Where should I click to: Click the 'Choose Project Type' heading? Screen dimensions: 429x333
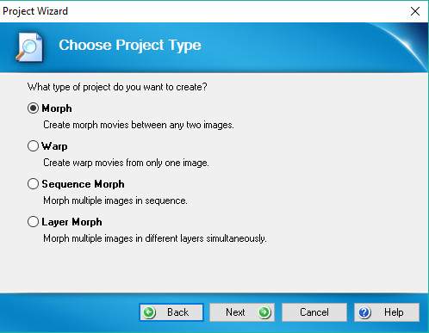click(130, 46)
